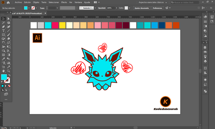Reset to default fill and stroke
Screen dimensions: 215x129
tap(2, 82)
